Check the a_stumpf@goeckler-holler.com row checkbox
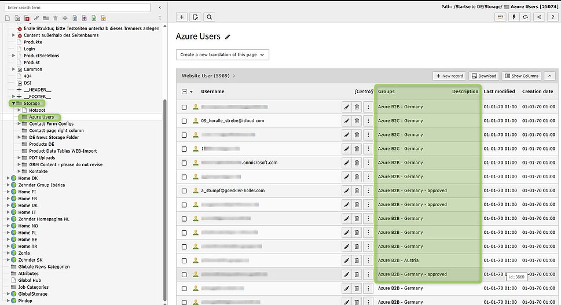Viewport: 561px width, 305px height. point(184,190)
